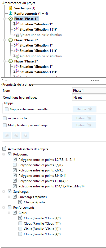
Task: Open the Conditions hydrauliques Néant dropdown
Action: 89,98
